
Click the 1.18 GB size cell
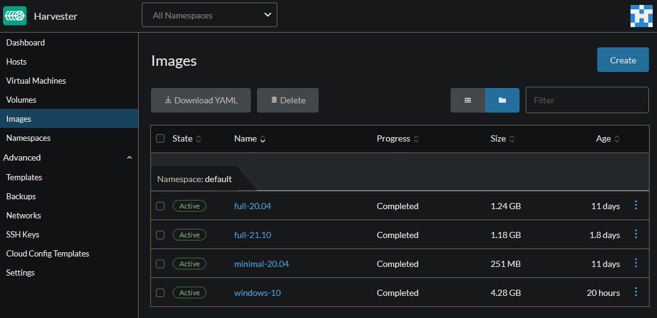(506, 235)
